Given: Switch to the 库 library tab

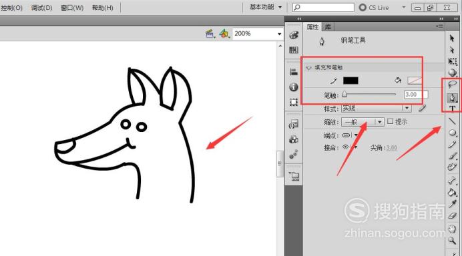Looking at the screenshot, I should tap(328, 27).
